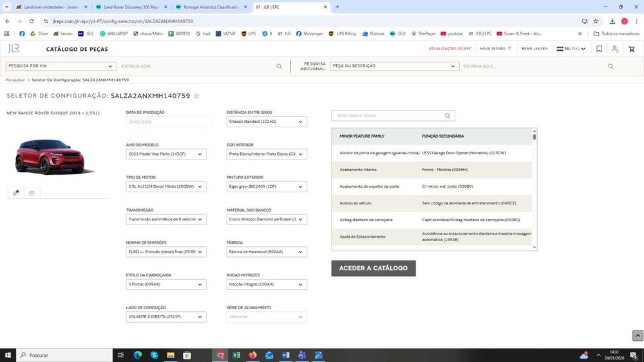
Task: Click the JLR logo in the header
Action: (14, 49)
